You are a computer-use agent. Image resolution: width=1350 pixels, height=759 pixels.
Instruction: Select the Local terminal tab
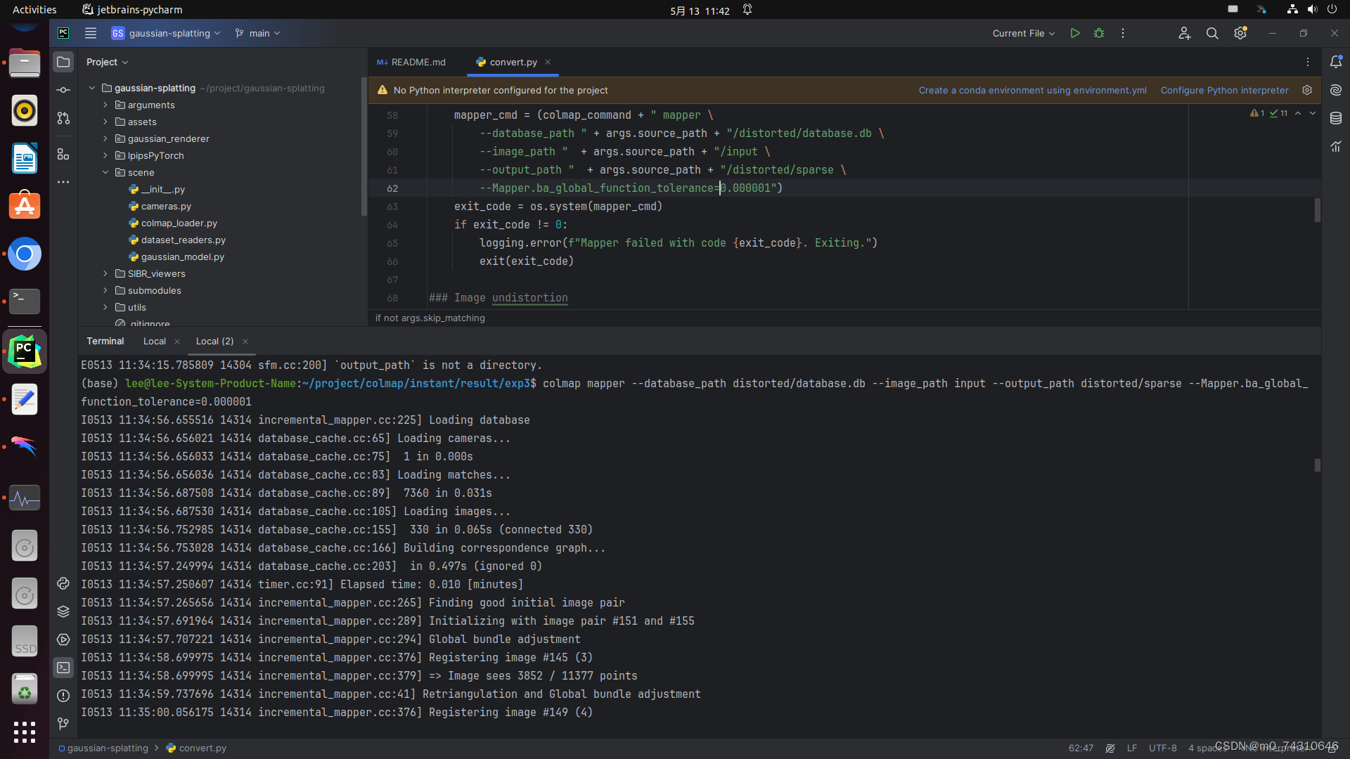tap(155, 341)
